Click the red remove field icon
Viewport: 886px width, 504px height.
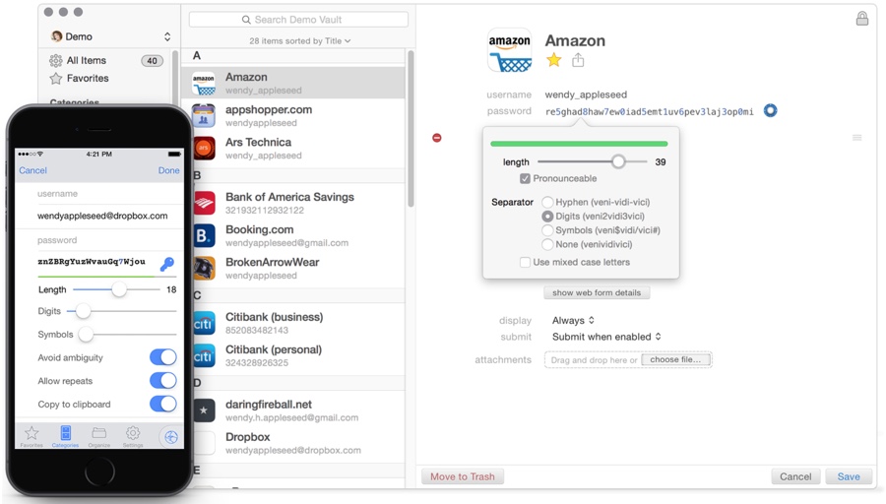437,138
